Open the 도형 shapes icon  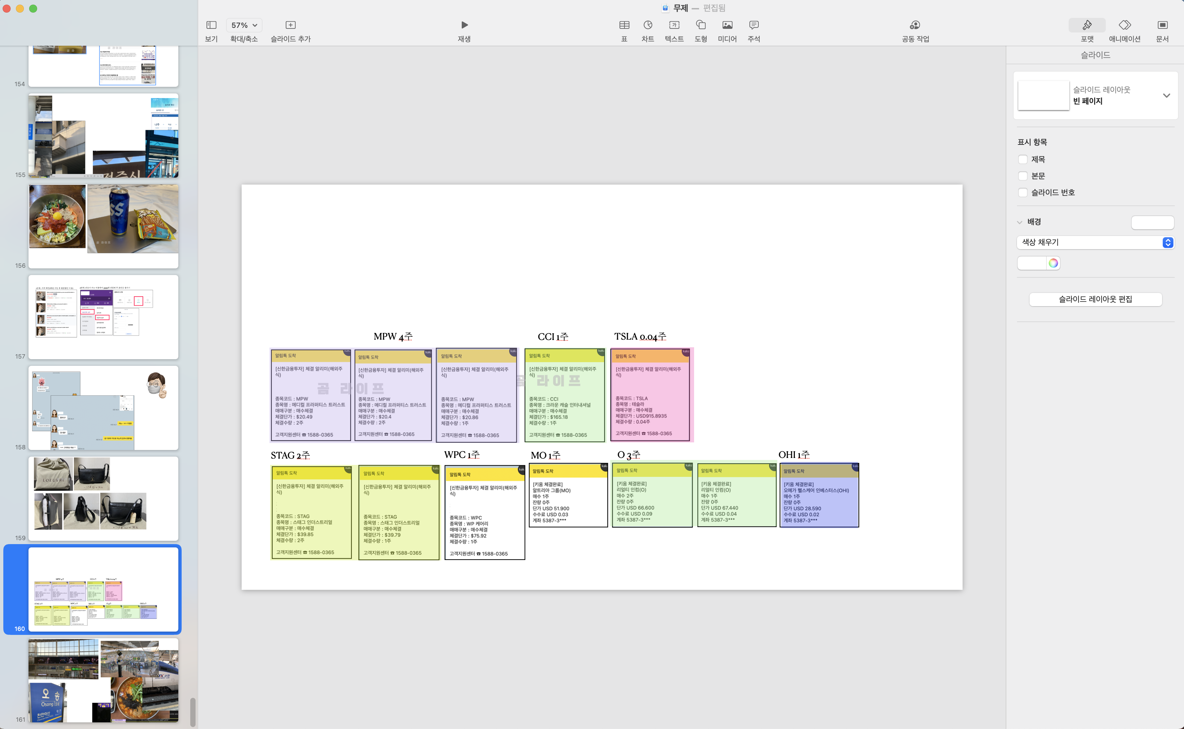click(701, 25)
